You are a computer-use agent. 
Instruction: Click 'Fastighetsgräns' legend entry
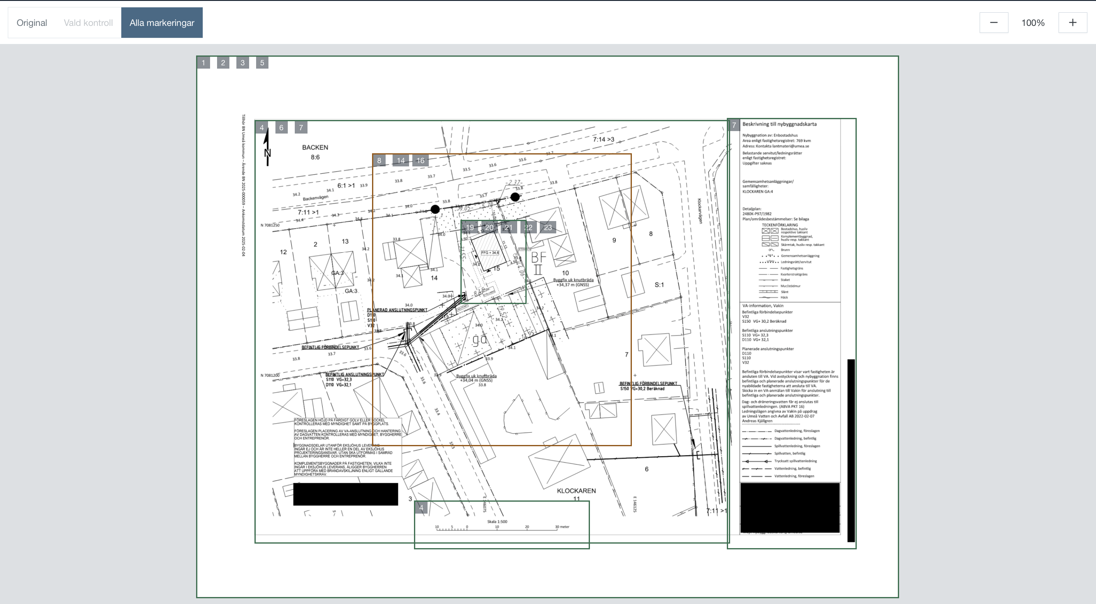pyautogui.click(x=792, y=268)
